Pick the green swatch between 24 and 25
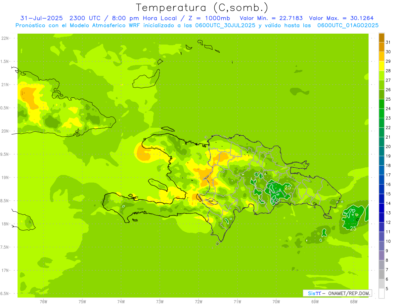The width and height of the screenshot is (397, 306). tap(381, 104)
